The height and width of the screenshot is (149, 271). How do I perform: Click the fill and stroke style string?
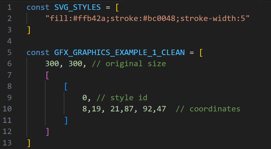point(147,19)
